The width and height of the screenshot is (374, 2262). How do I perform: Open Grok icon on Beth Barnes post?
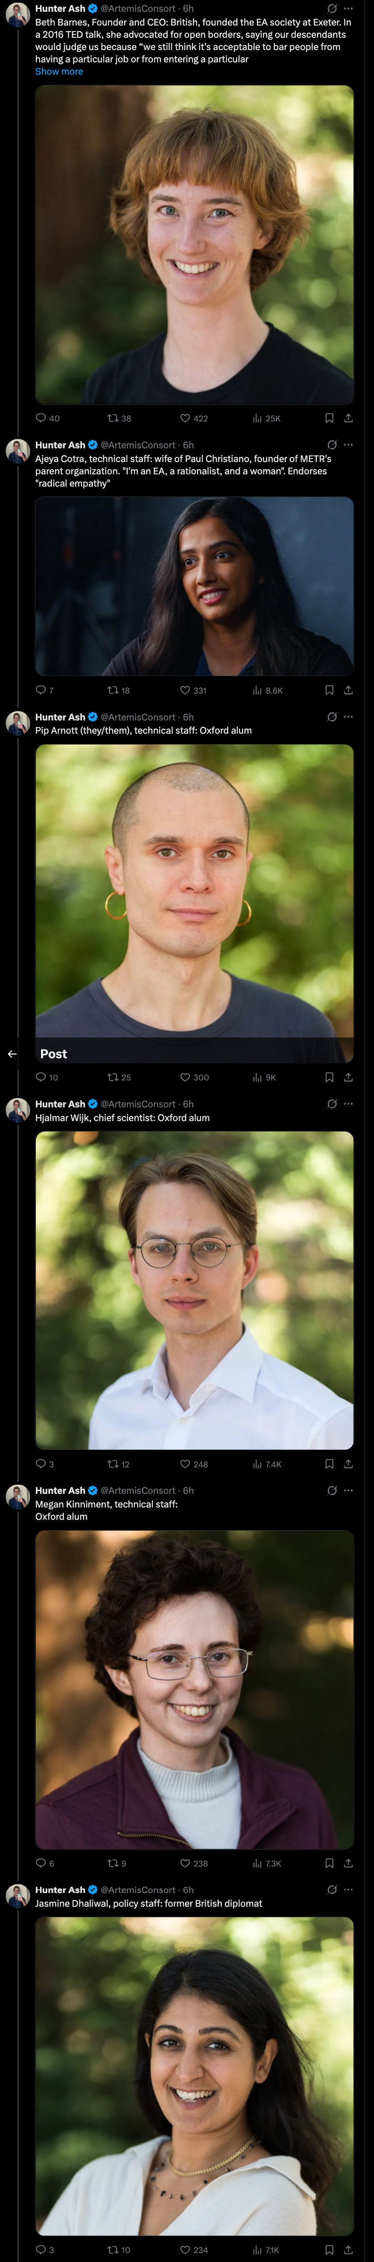332,9
